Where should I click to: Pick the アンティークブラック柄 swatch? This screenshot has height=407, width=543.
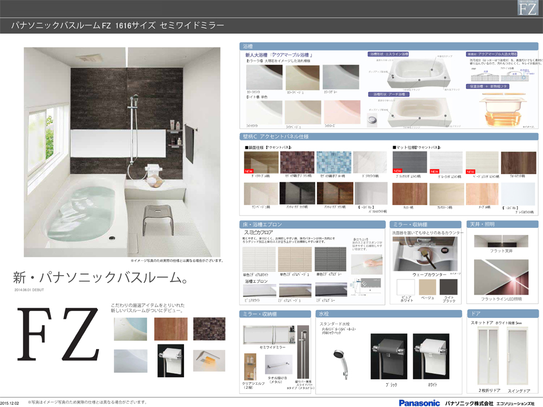coord(297,193)
